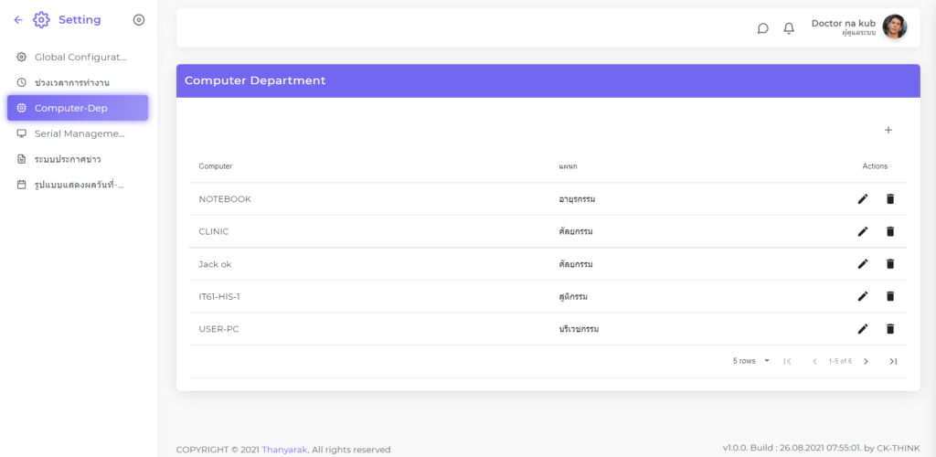Viewport: 936px width, 457px height.
Task: Select the Computer-Dep sidebar item
Action: pyautogui.click(x=78, y=108)
